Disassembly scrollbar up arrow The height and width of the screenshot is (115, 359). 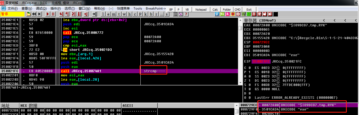click(x=240, y=20)
